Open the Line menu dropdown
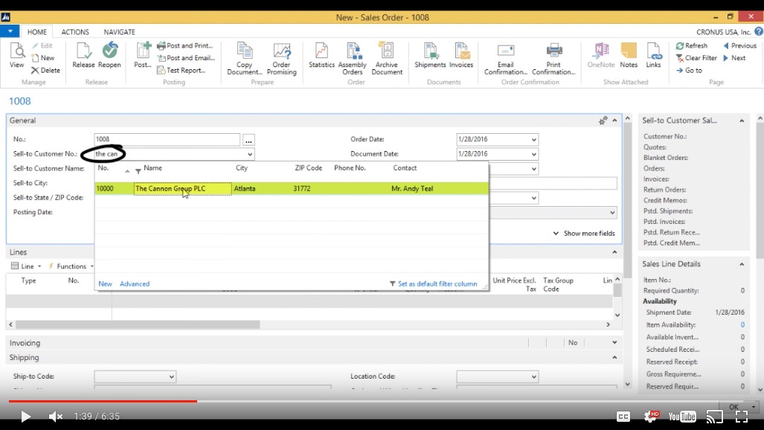Image resolution: width=764 pixels, height=430 pixels. [x=26, y=266]
